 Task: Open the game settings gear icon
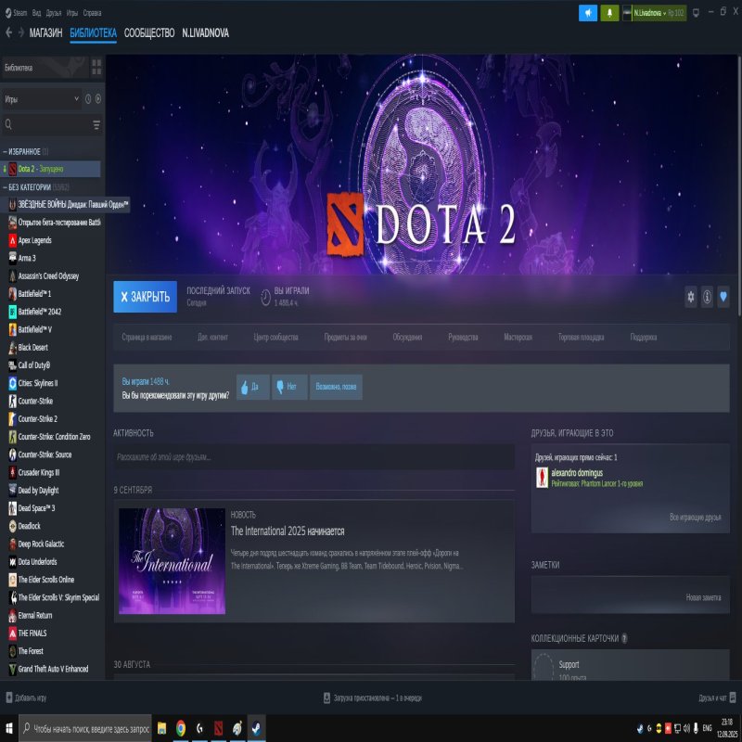[690, 297]
